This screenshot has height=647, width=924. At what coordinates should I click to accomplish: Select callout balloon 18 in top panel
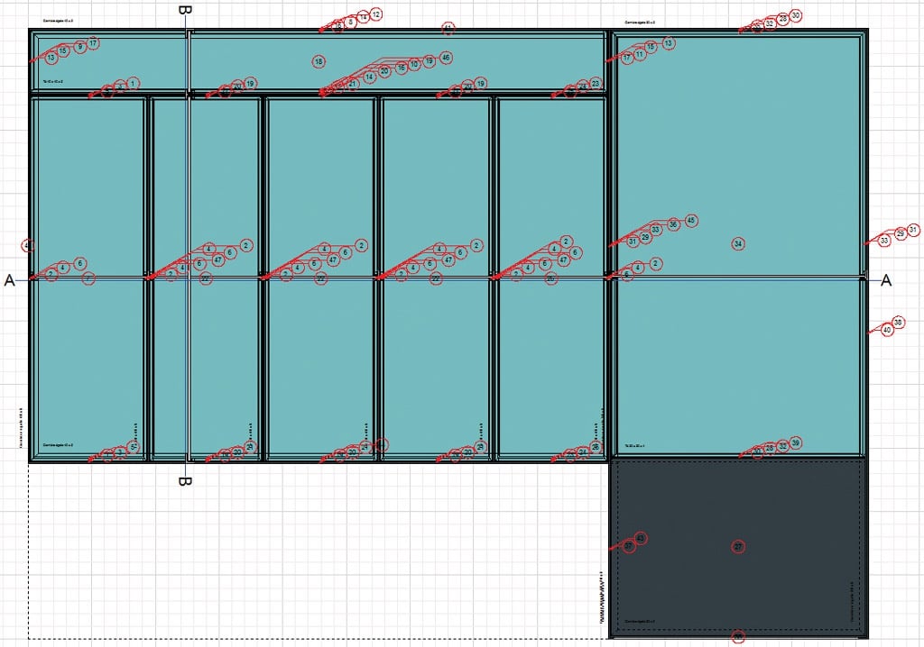319,61
